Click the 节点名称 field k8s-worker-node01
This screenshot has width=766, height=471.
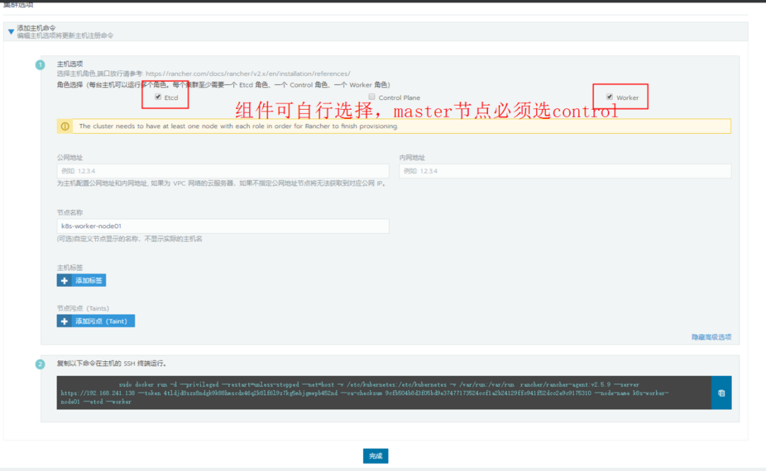(223, 226)
